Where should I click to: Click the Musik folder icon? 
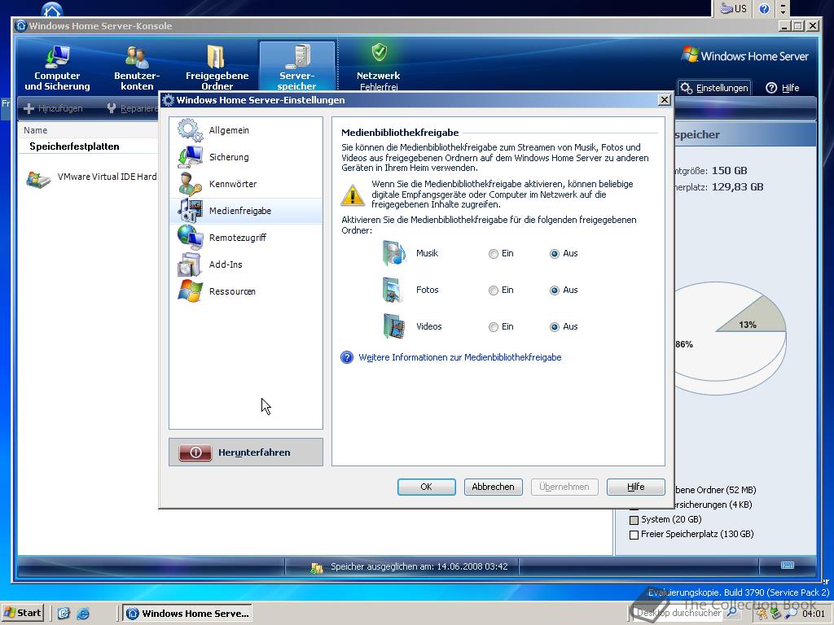click(x=394, y=254)
